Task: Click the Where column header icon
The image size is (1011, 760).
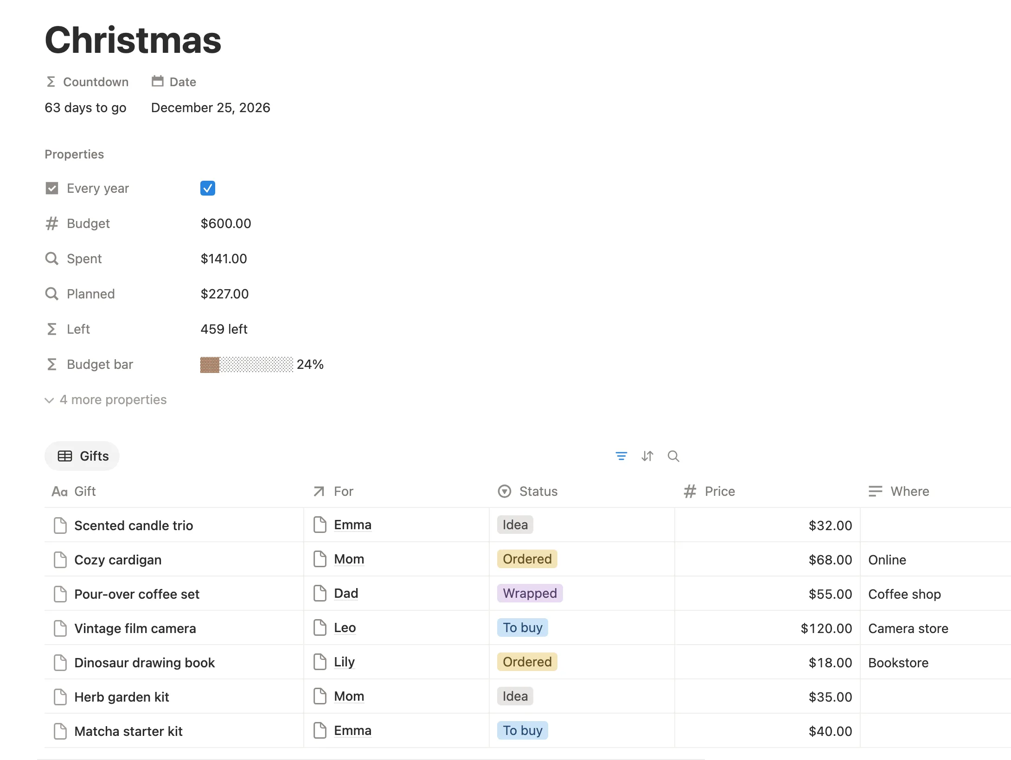Action: coord(875,491)
